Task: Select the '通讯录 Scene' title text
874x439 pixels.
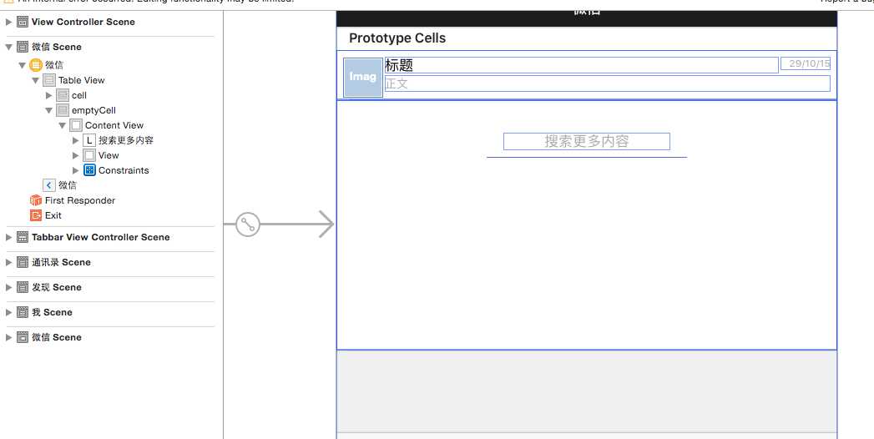Action: click(61, 262)
